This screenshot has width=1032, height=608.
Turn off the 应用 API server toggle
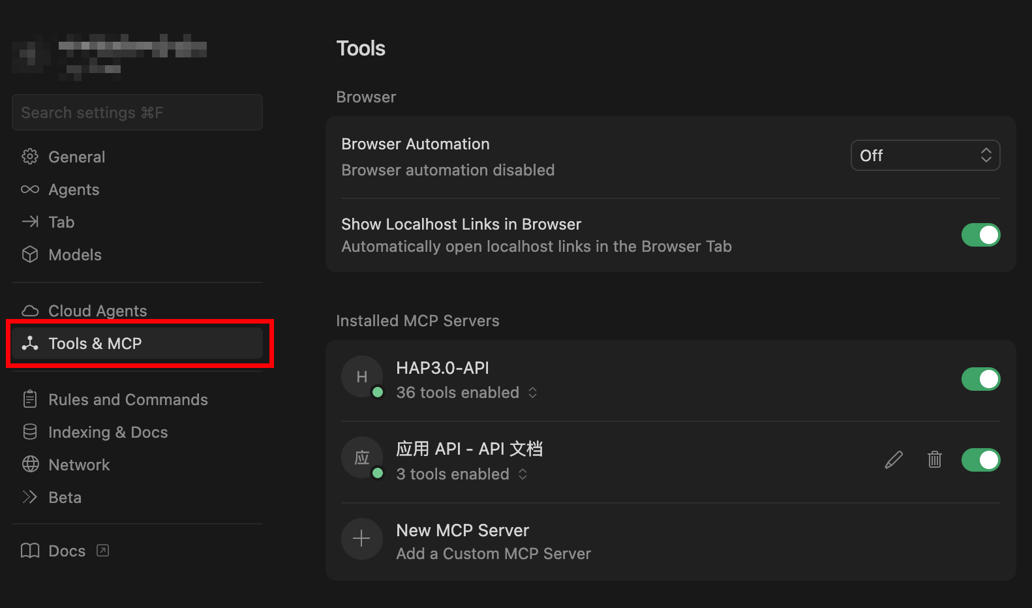coord(980,460)
